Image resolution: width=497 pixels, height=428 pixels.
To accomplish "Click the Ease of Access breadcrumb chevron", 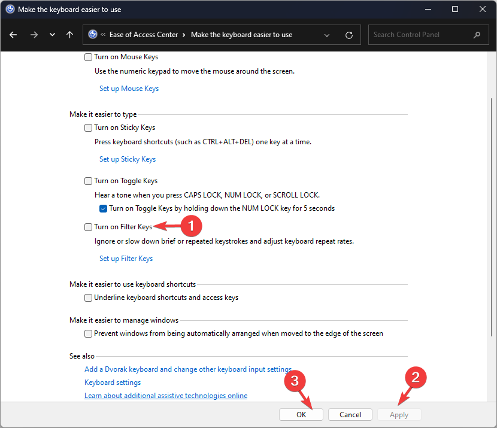I will (x=184, y=35).
